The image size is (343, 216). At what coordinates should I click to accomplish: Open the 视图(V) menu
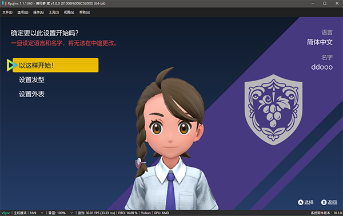tap(69, 12)
